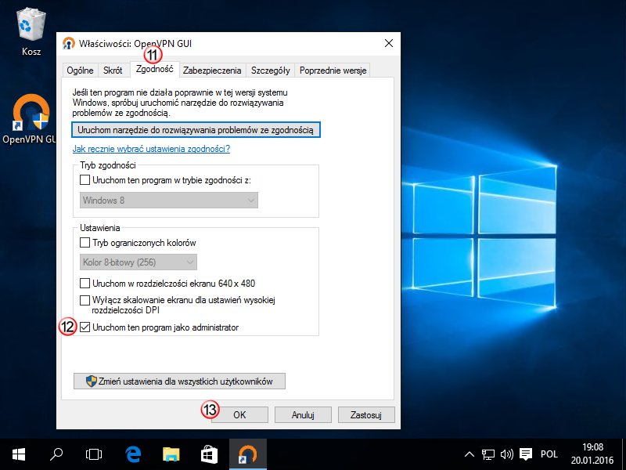The height and width of the screenshot is (470, 626).
Task: Switch to the Skrót tab
Action: (113, 70)
